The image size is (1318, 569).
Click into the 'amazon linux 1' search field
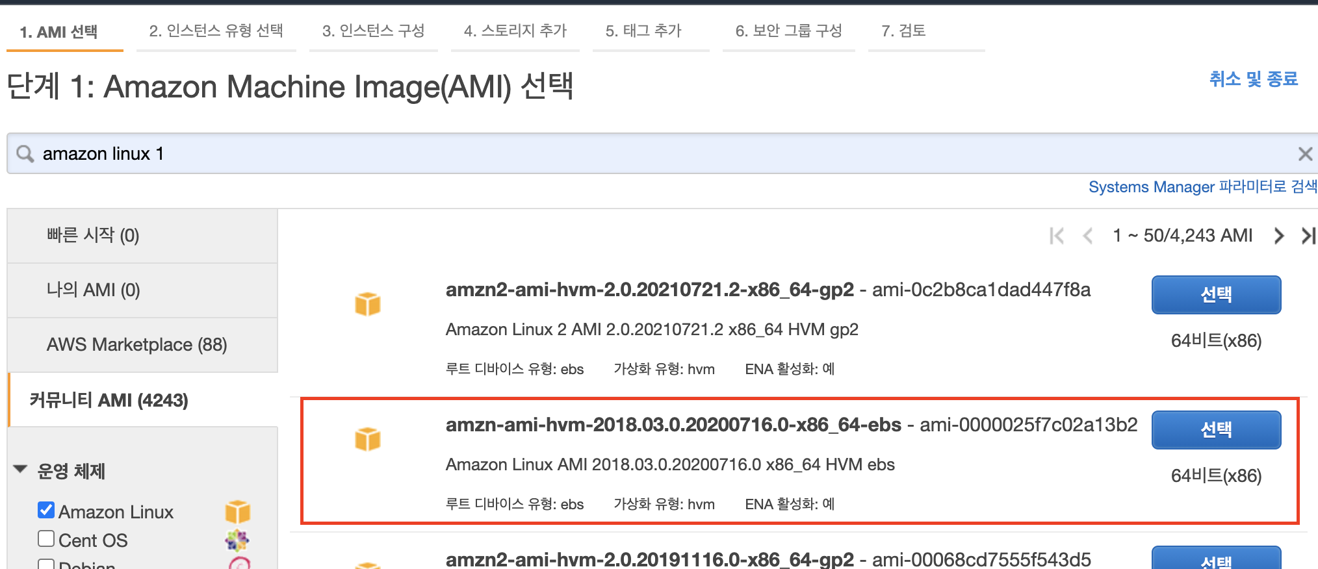[663, 154]
